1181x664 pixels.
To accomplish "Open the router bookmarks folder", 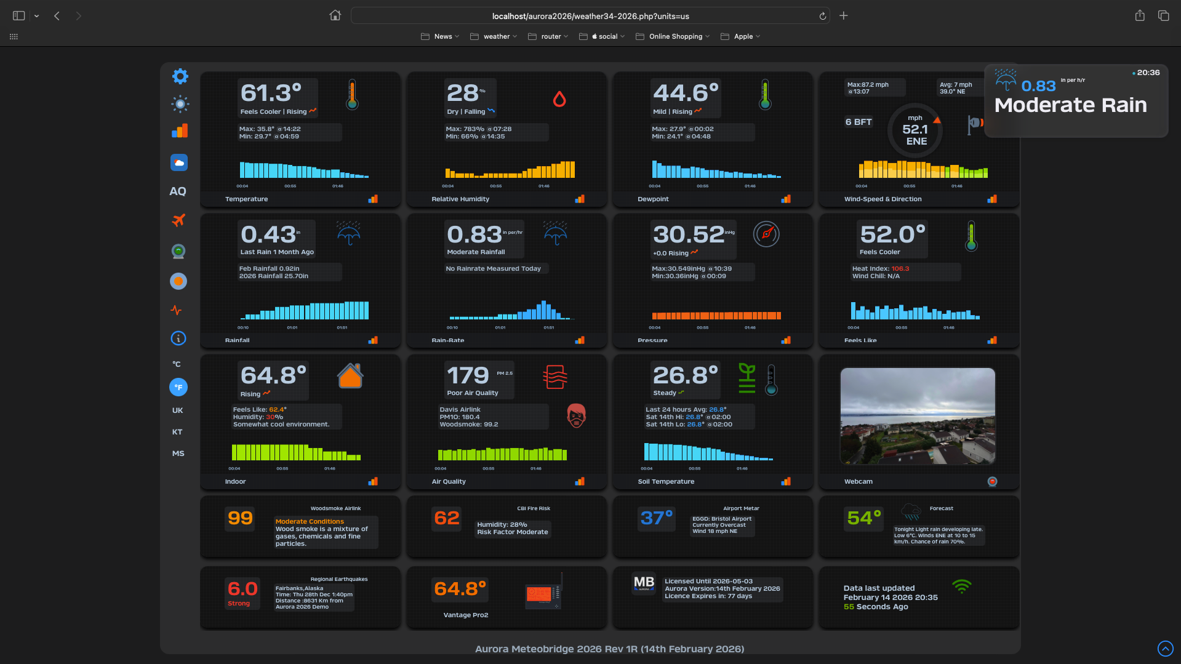I will click(x=548, y=36).
